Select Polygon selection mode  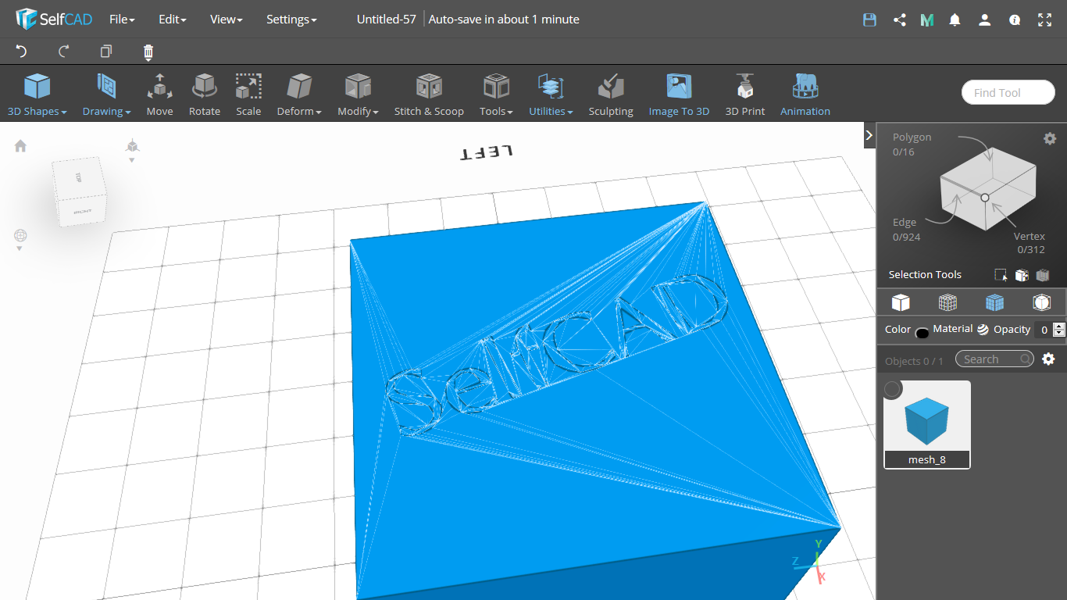click(912, 144)
